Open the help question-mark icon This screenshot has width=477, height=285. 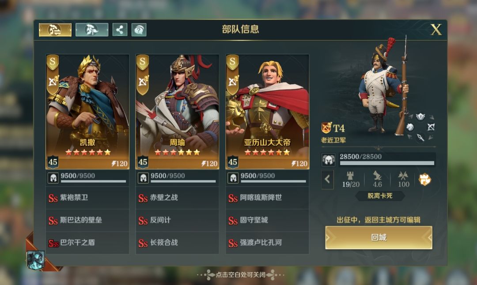(139, 30)
